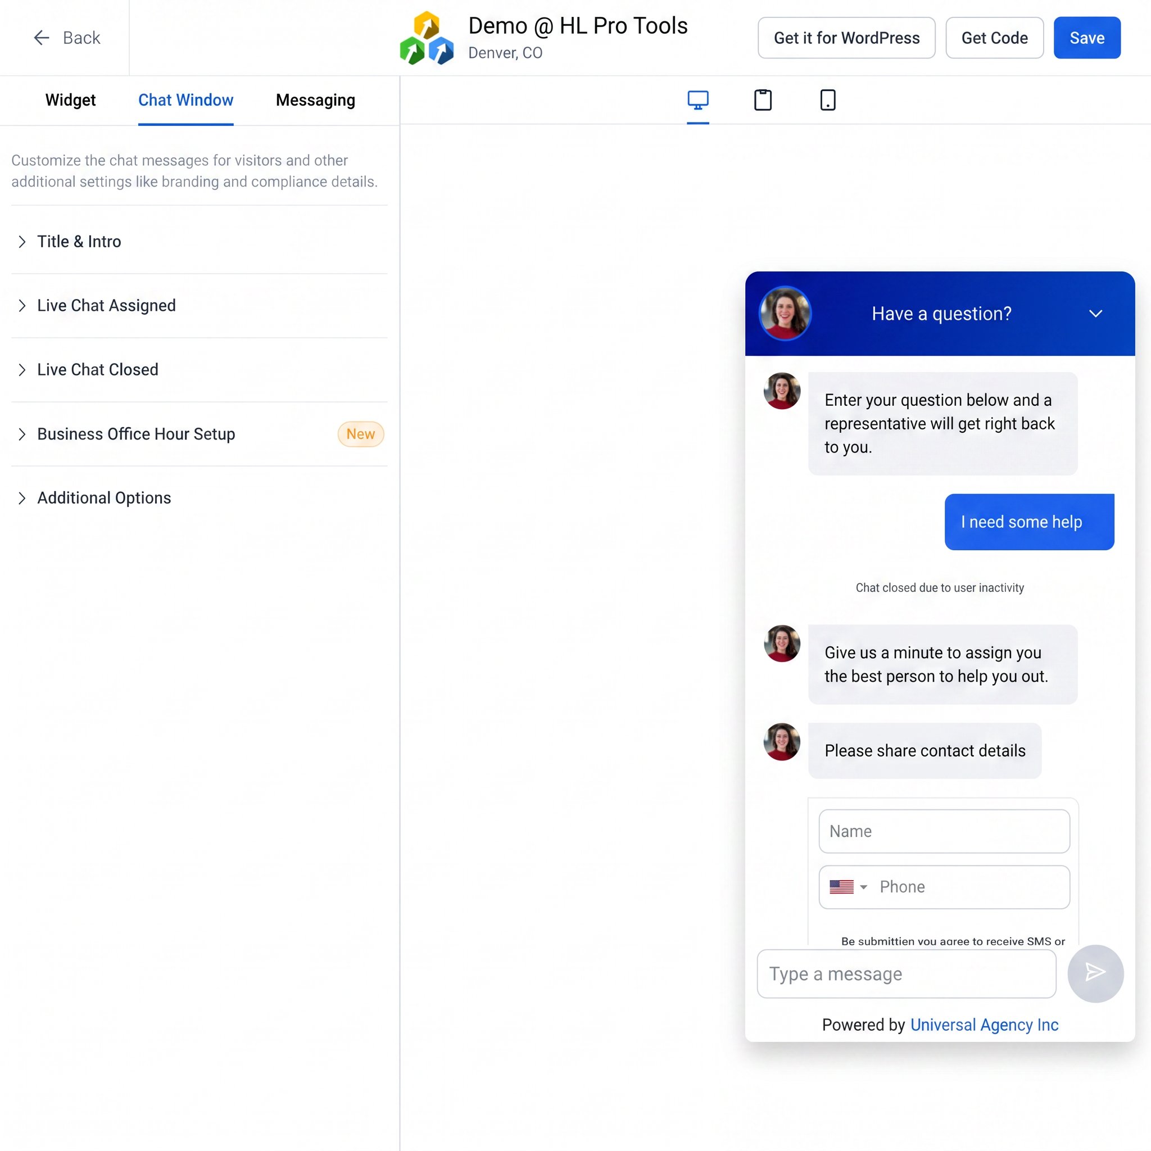Click the 'I need some help' bubble
The image size is (1151, 1151).
point(1029,522)
